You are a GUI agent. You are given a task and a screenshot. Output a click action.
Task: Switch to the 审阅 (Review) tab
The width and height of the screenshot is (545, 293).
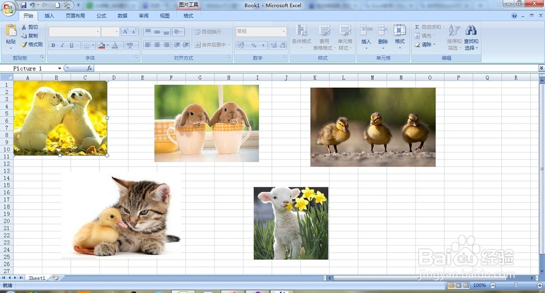pyautogui.click(x=143, y=16)
